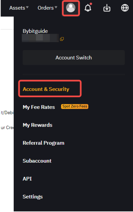The width and height of the screenshot is (133, 212).
Task: Open the language globe icon
Action: click(x=125, y=8)
